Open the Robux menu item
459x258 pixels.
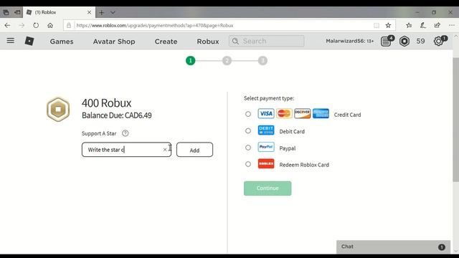(208, 42)
